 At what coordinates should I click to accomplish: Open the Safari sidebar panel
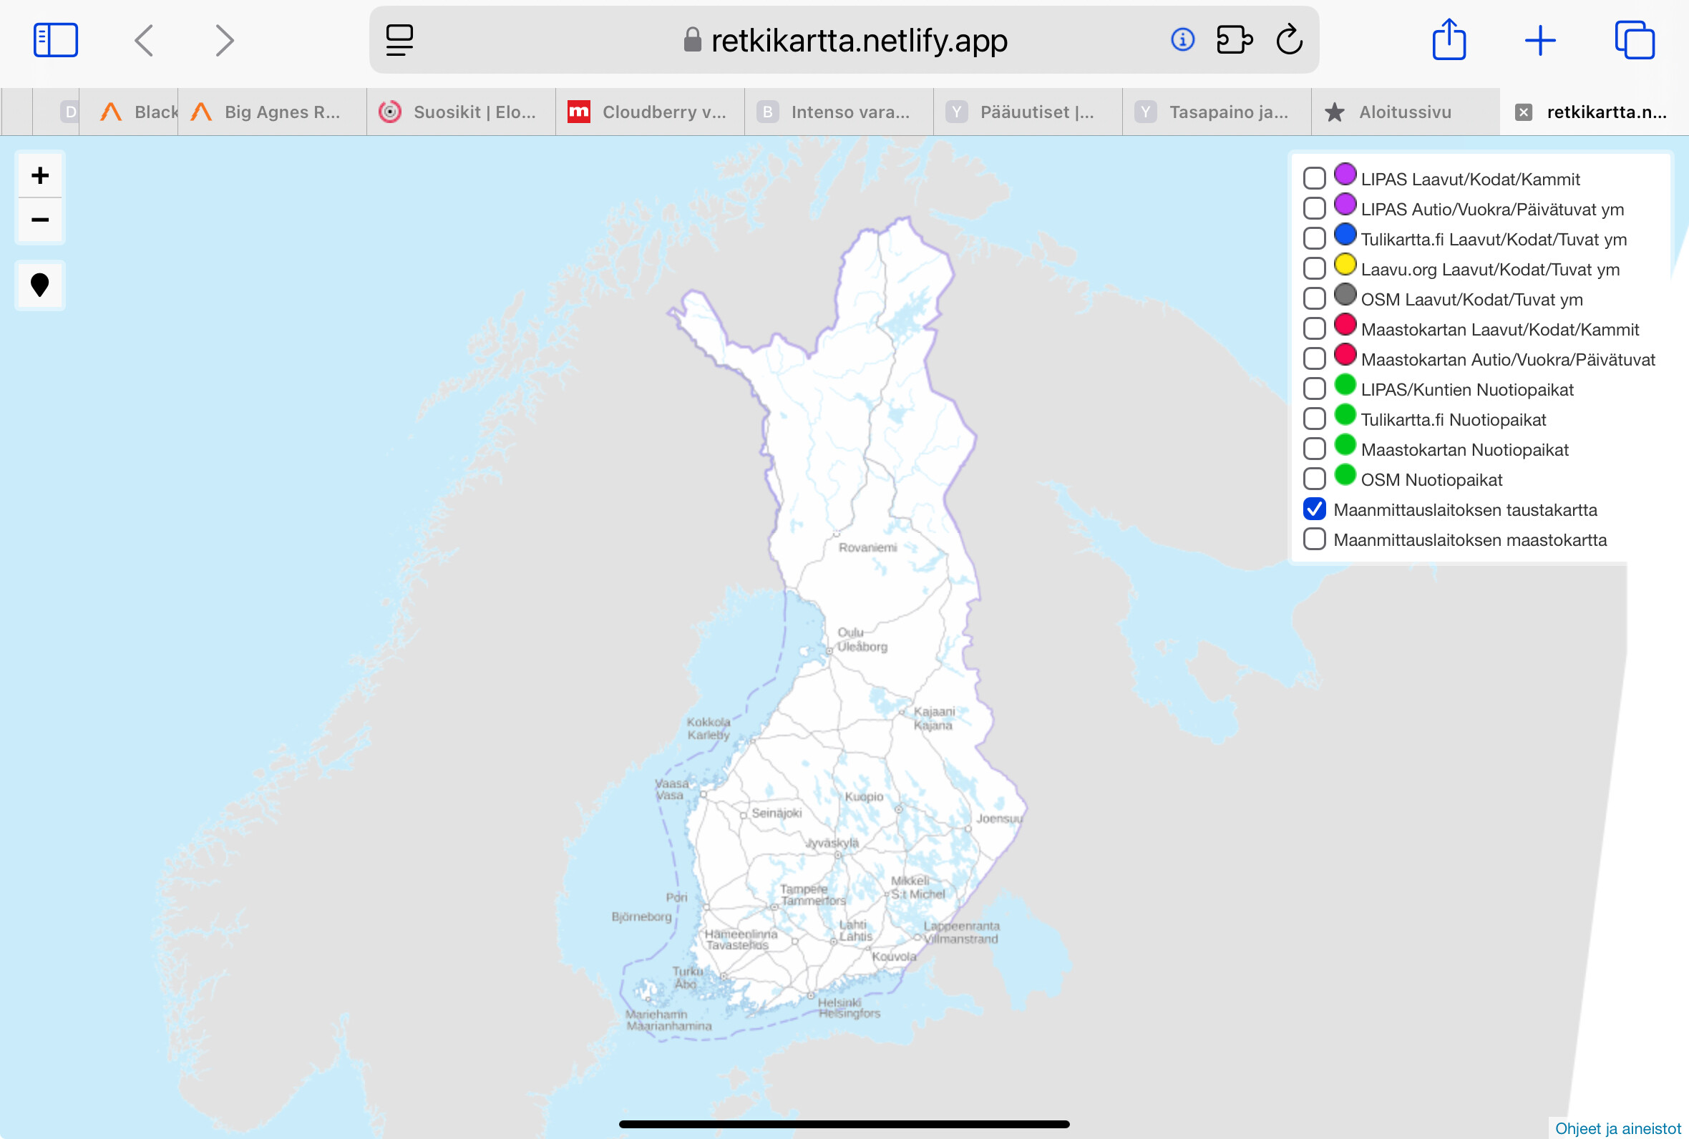click(x=55, y=40)
